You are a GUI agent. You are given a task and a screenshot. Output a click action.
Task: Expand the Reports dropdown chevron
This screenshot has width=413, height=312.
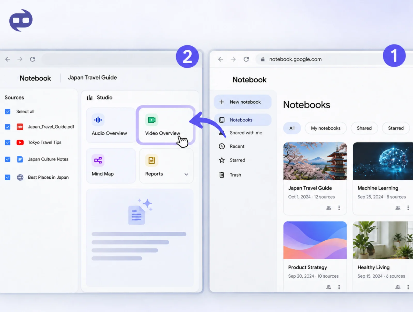[x=186, y=174]
